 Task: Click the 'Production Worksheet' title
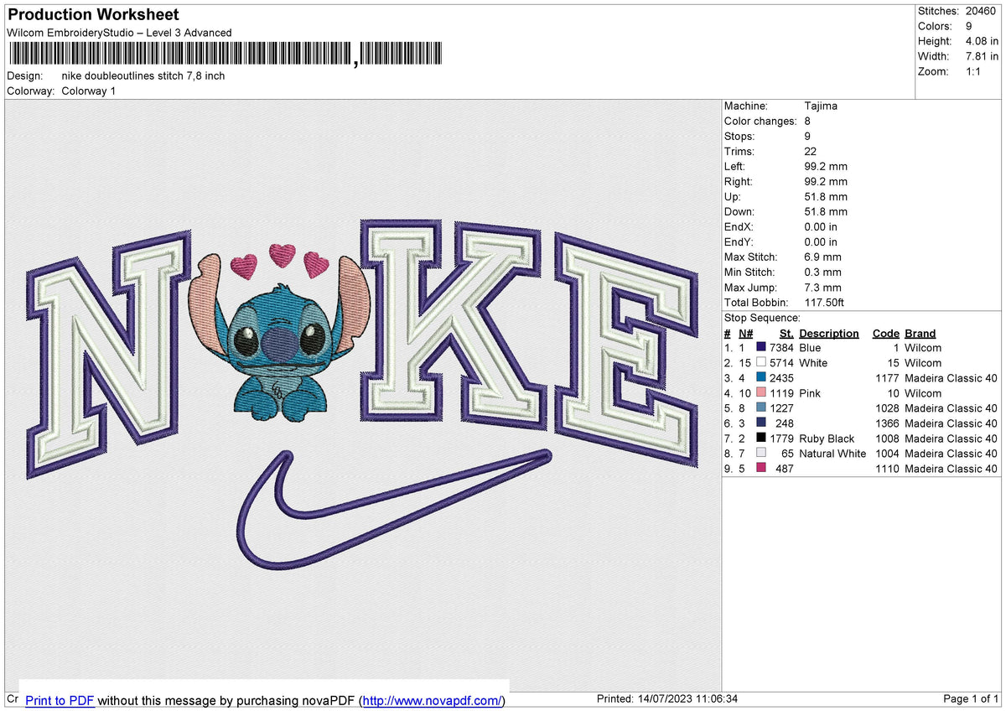point(93,15)
